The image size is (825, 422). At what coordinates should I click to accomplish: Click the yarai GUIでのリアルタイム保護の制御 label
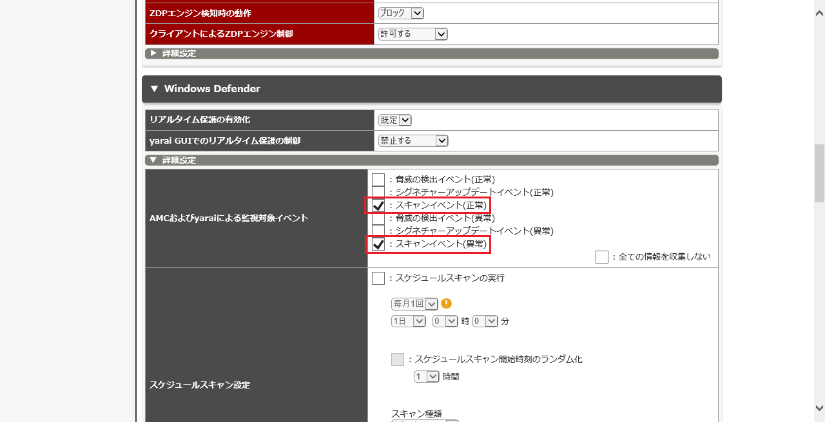(225, 140)
